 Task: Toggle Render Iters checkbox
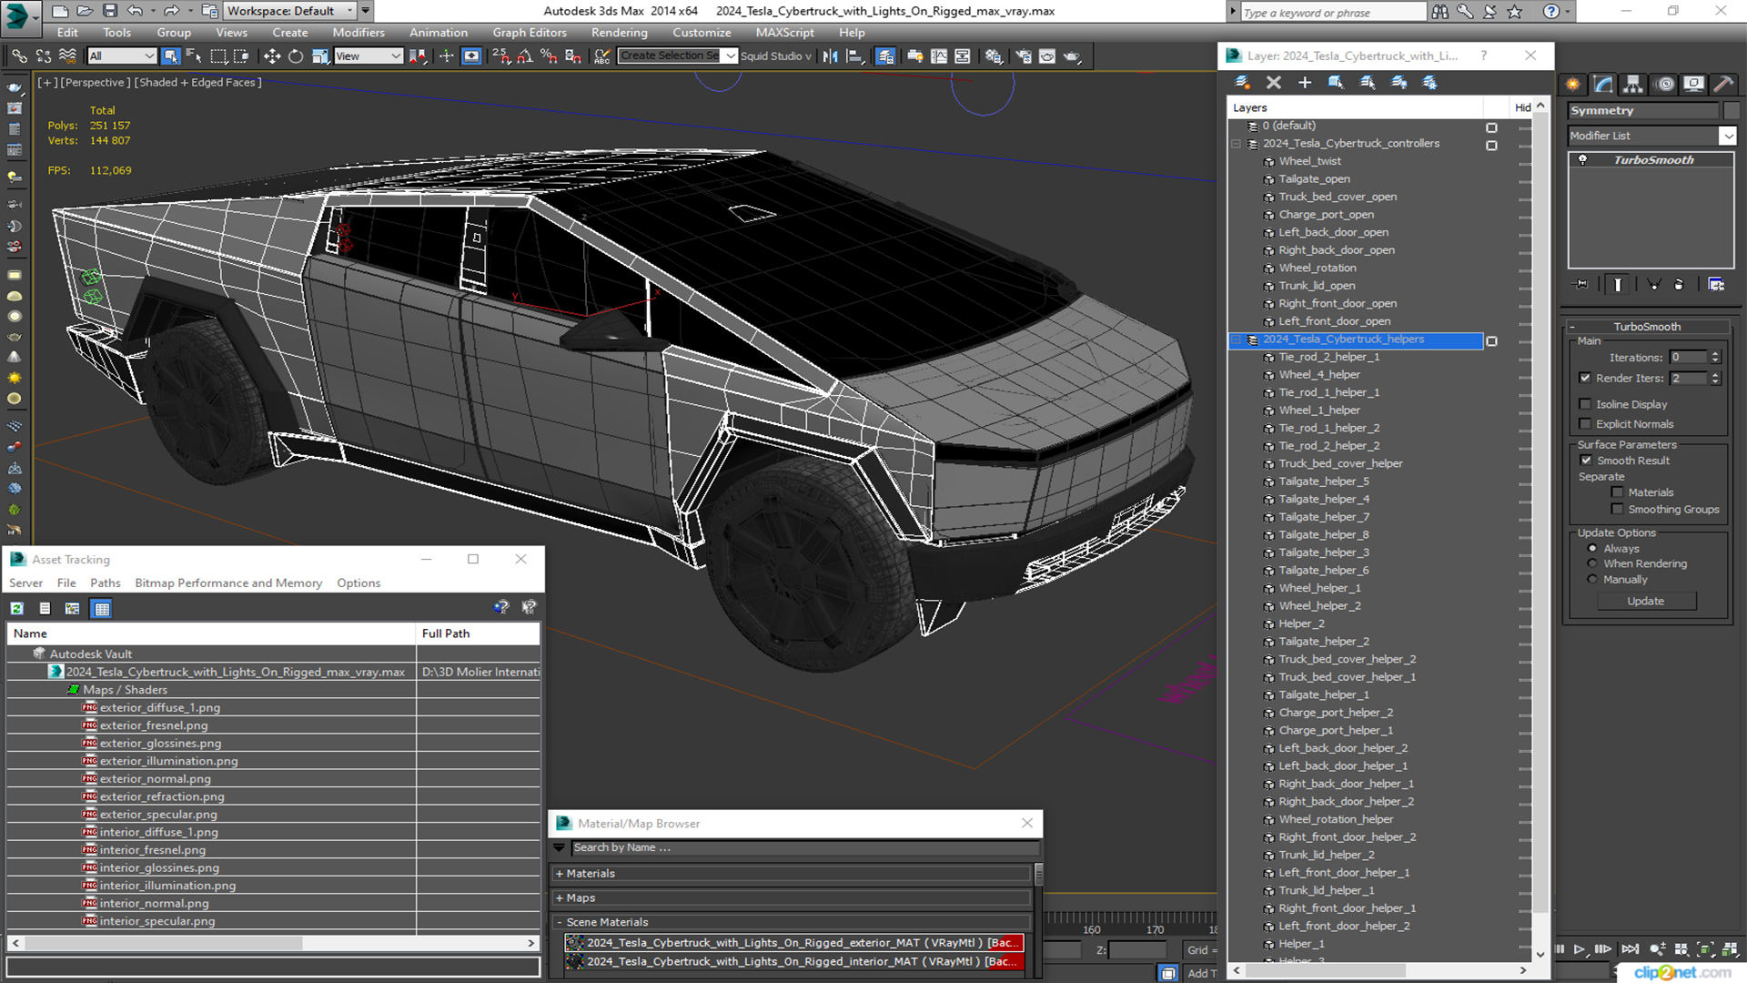pos(1586,378)
